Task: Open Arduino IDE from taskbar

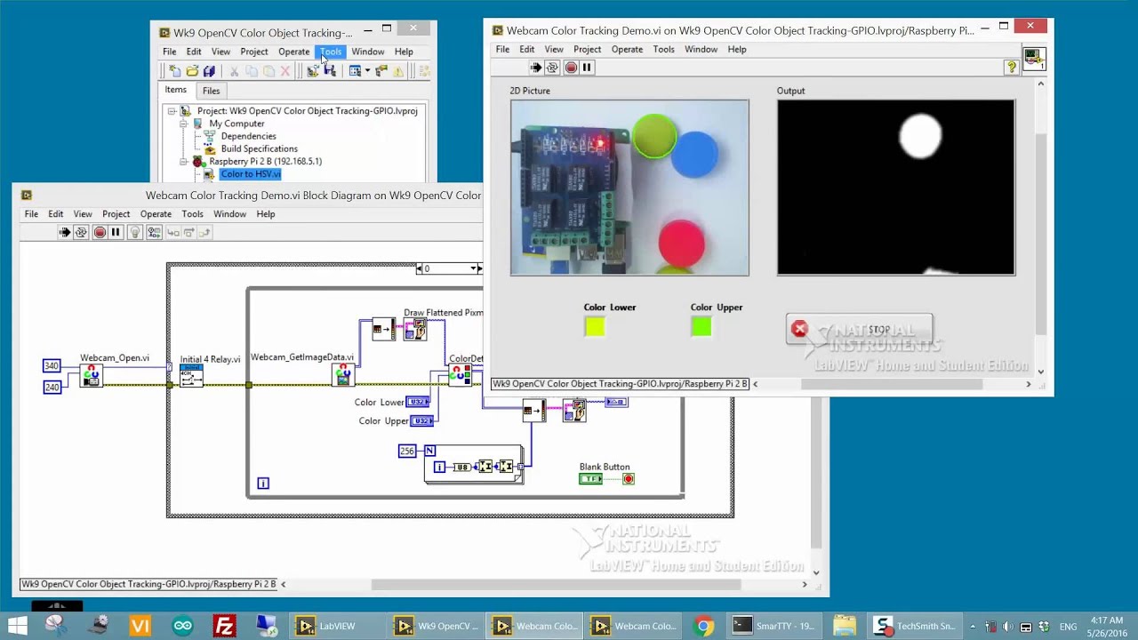Action: (182, 626)
